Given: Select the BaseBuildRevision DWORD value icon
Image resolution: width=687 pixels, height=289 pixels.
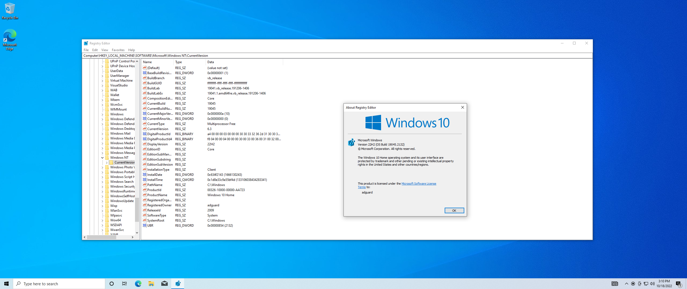Looking at the screenshot, I should pos(145,73).
